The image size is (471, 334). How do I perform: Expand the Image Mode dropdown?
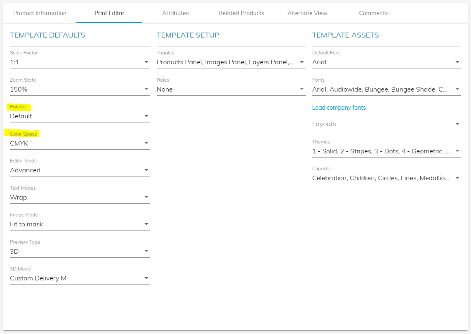[x=80, y=224]
